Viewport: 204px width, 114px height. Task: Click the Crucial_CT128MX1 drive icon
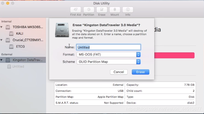(x=8, y=40)
